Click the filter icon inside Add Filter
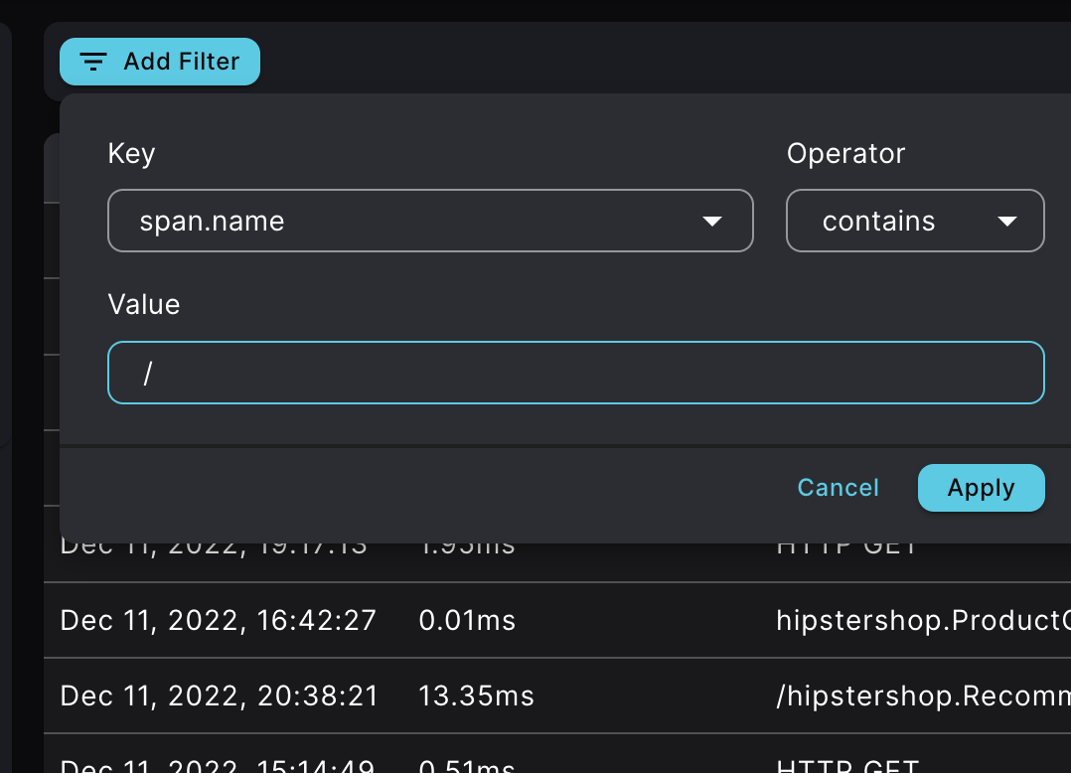This screenshot has width=1071, height=773. [x=94, y=62]
